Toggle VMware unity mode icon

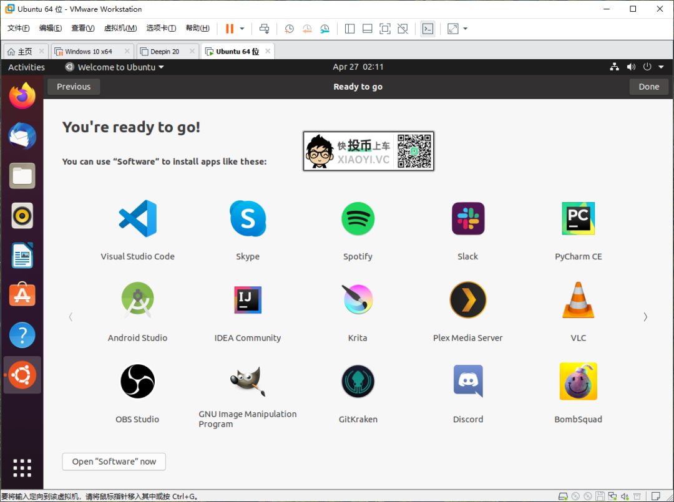(x=403, y=29)
